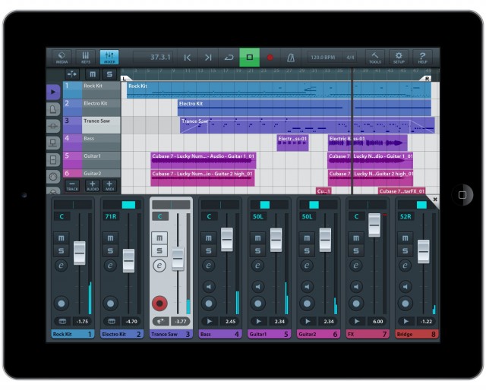Screen dimensions: 486x390
Task: Open the Setup gear menu
Action: (399, 57)
